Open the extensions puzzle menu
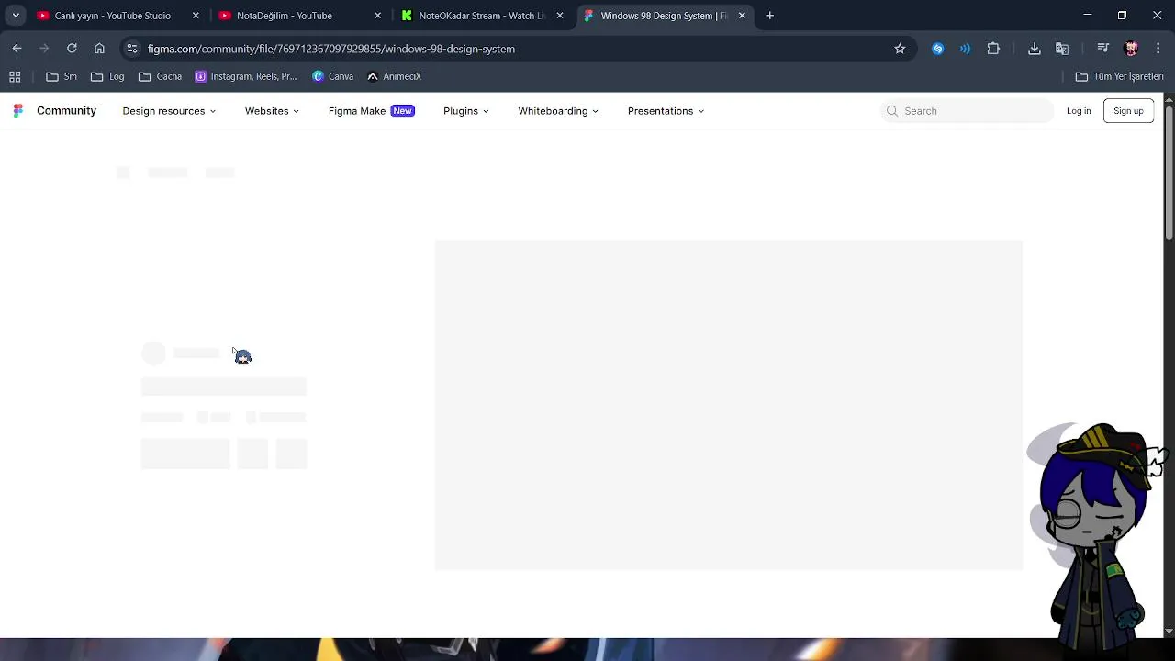This screenshot has height=661, width=1175. tap(993, 49)
